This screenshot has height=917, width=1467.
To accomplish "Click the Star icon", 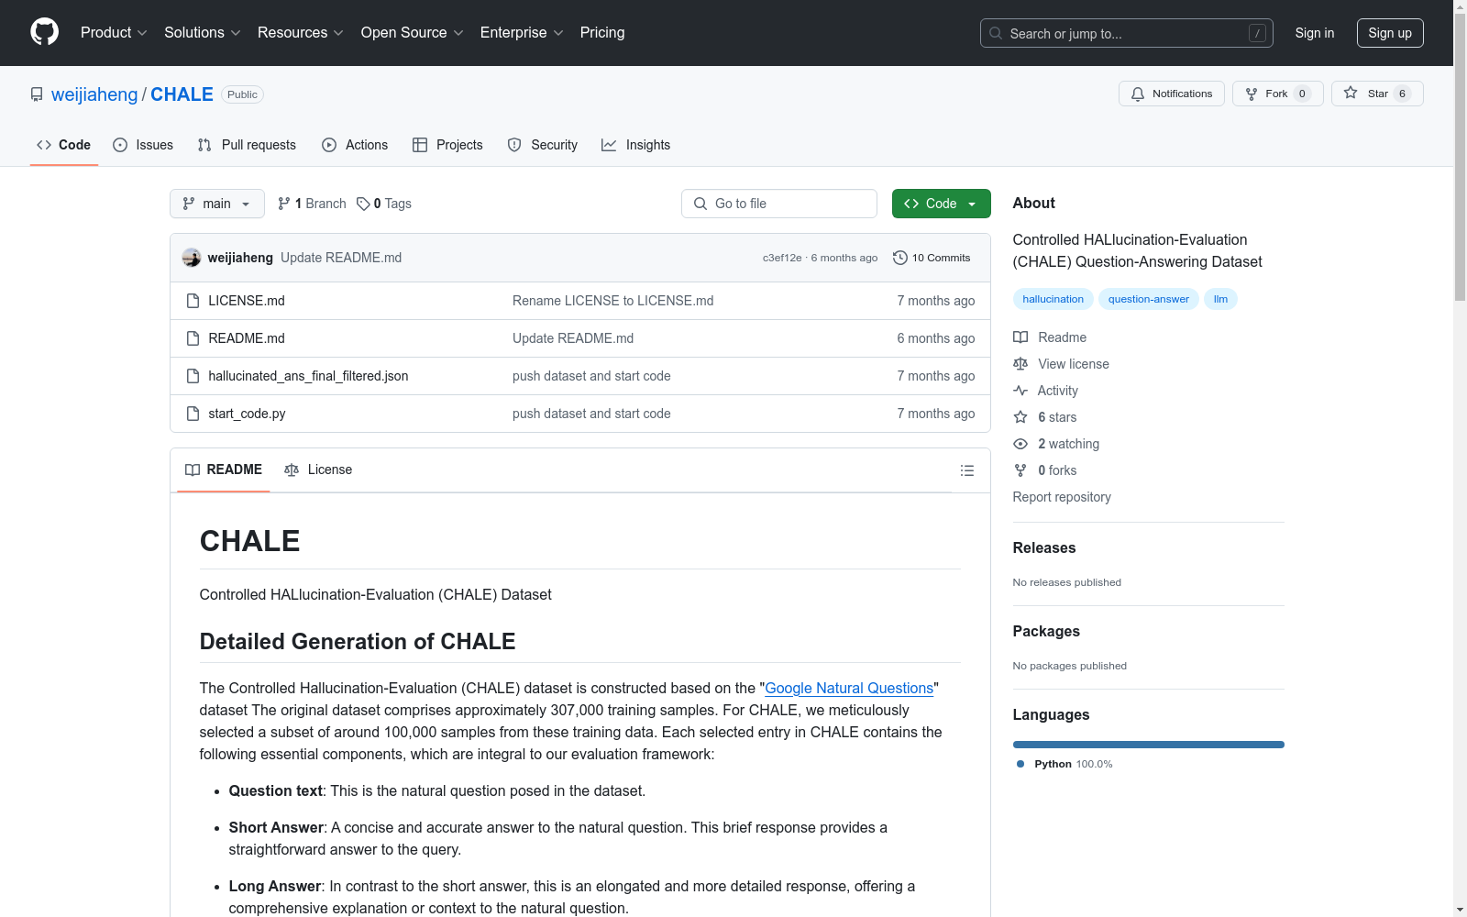I will (1351, 93).
